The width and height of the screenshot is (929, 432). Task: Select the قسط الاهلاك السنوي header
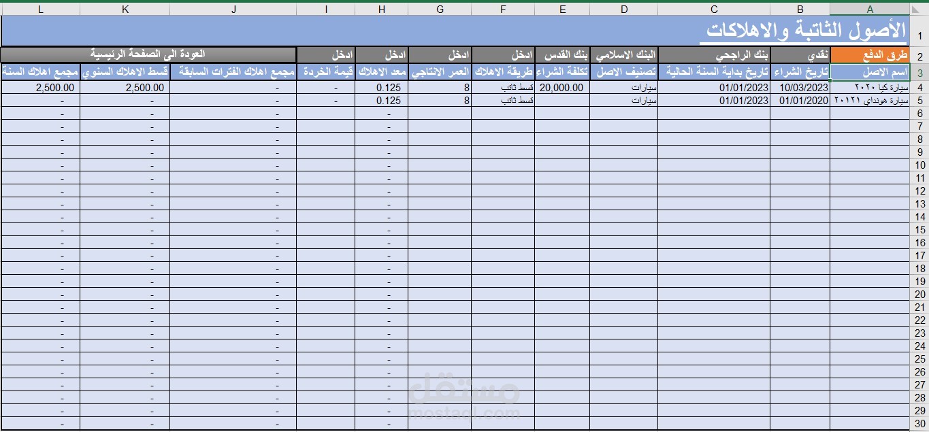(x=125, y=72)
